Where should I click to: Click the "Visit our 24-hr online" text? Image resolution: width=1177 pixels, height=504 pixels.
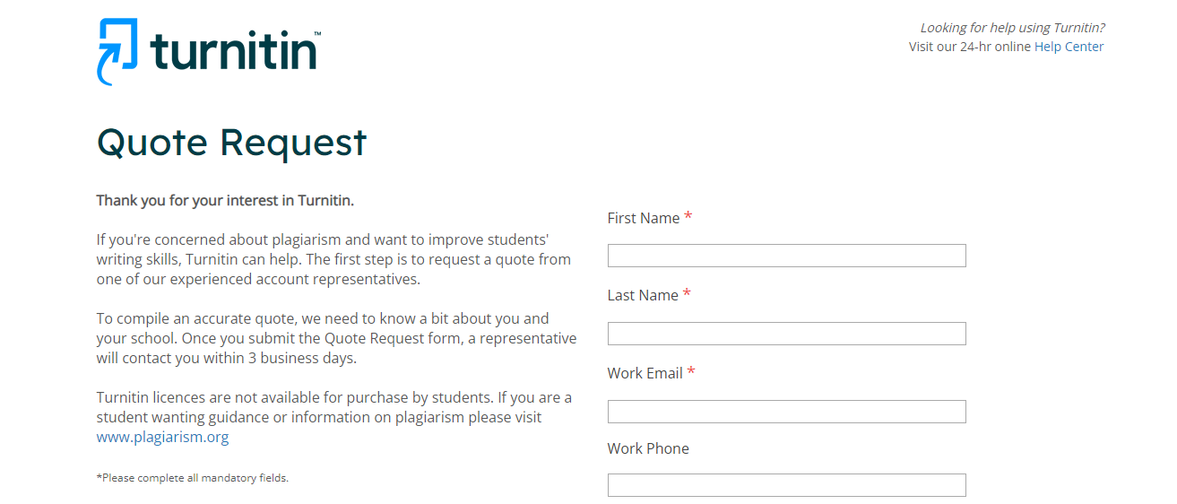point(969,47)
